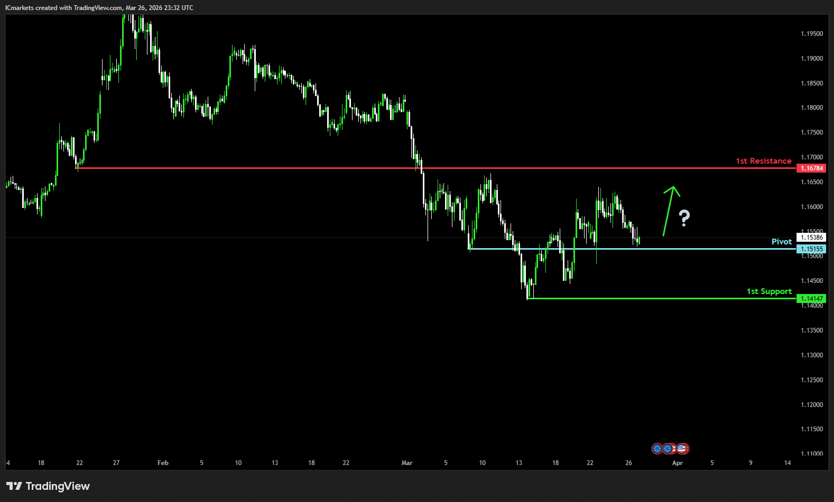Open the US flag economic event icon
This screenshot has width=834, height=502.
(682, 449)
